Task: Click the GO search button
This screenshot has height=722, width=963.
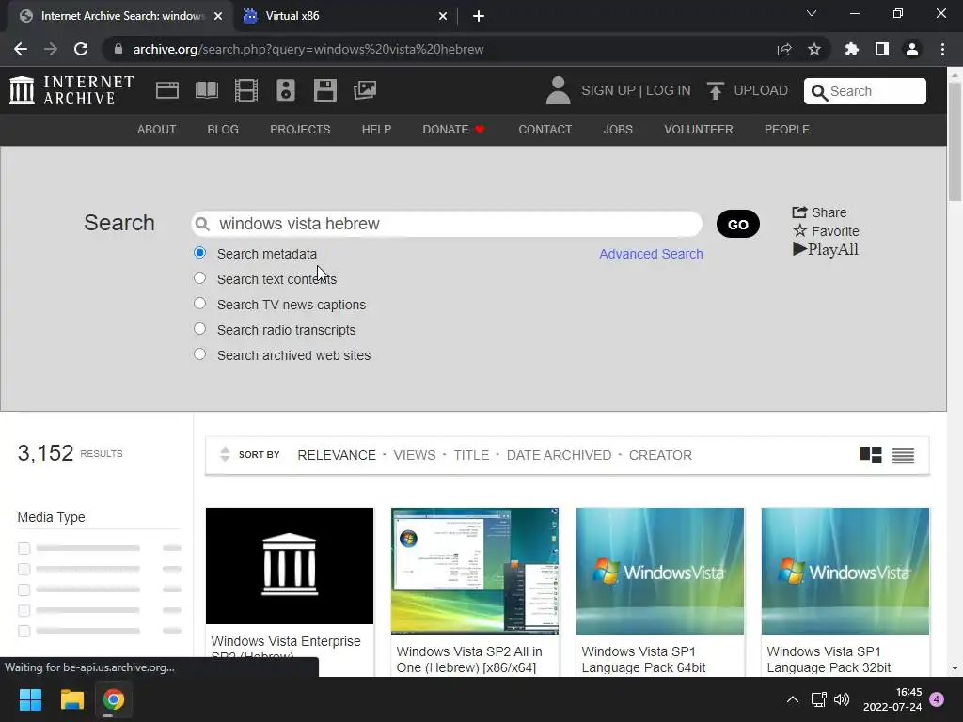Action: click(x=737, y=224)
